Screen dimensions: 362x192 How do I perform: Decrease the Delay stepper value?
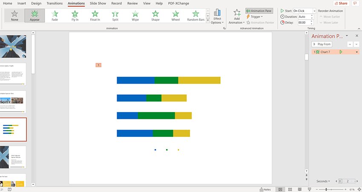coord(312,24)
